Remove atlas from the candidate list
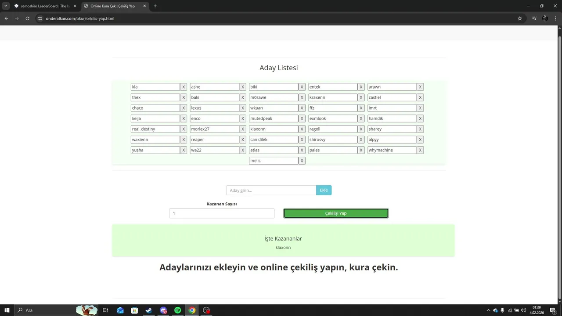 302,150
